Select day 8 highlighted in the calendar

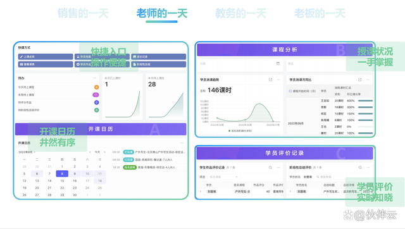[x=62, y=174]
